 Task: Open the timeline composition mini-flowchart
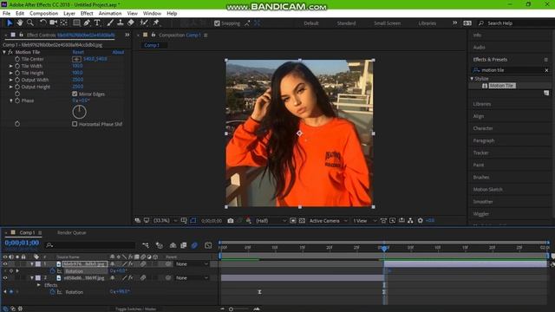[x=146, y=245]
